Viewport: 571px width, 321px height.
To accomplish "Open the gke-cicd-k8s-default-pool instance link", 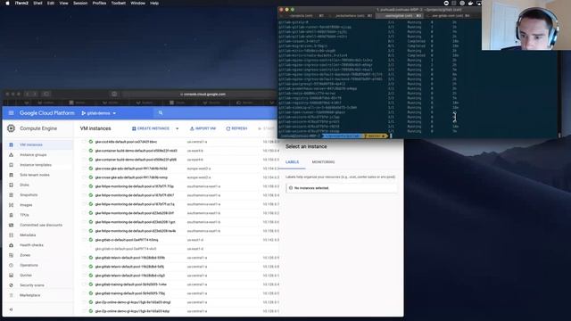I will point(126,142).
